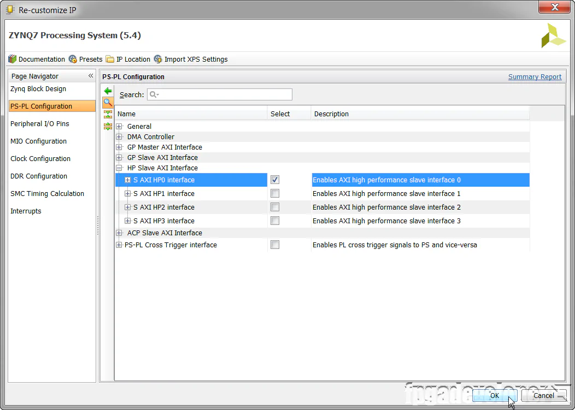Collapse the HP Slave AXI Interface node
The width and height of the screenshot is (575, 410).
[x=119, y=168]
